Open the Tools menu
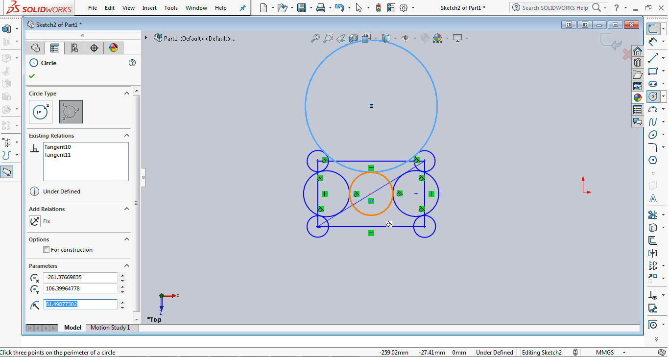Image resolution: width=669 pixels, height=357 pixels. (171, 8)
